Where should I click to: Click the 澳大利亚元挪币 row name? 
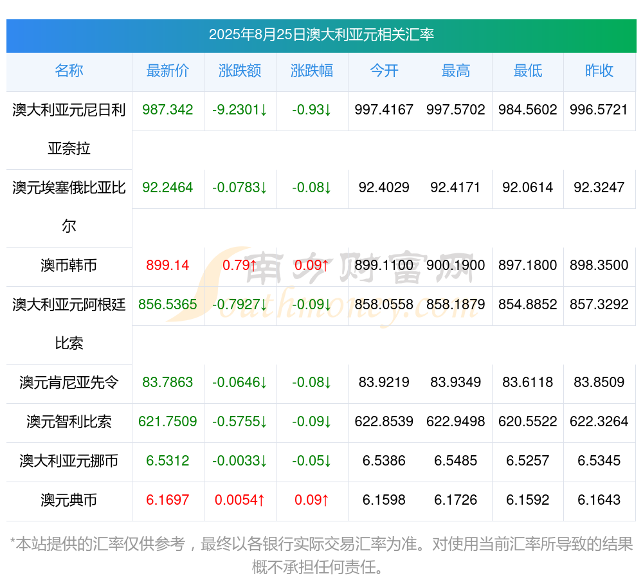tap(69, 461)
